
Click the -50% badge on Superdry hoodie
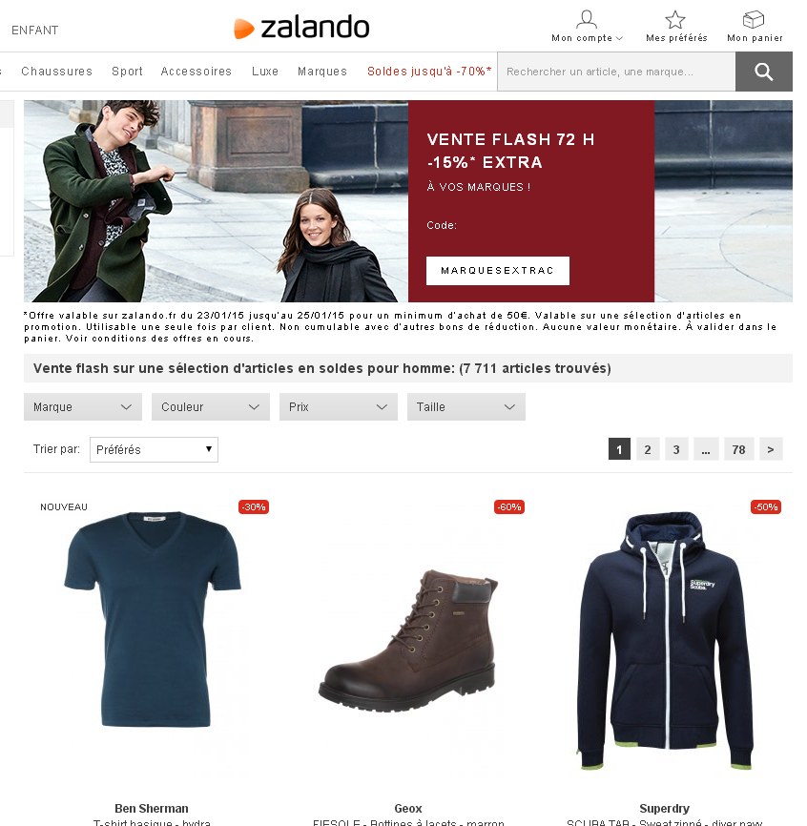point(766,506)
